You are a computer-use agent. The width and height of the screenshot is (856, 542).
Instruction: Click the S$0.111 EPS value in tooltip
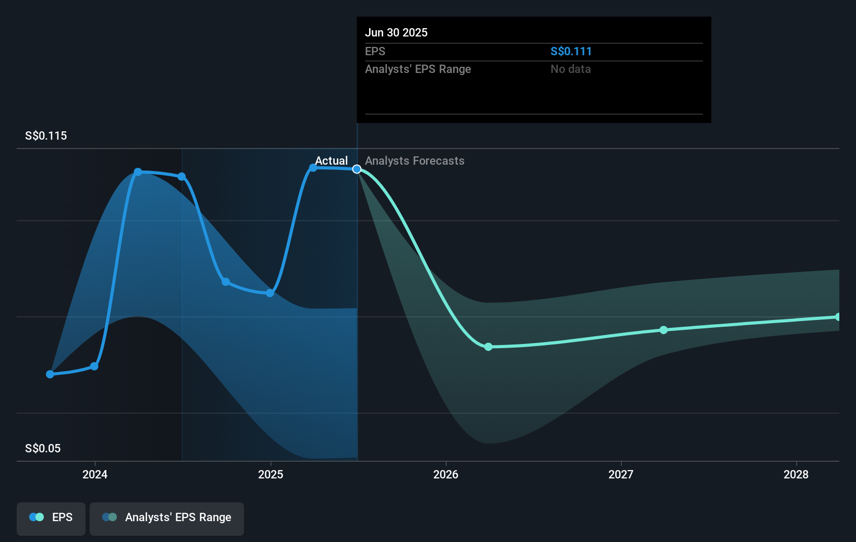coord(571,51)
